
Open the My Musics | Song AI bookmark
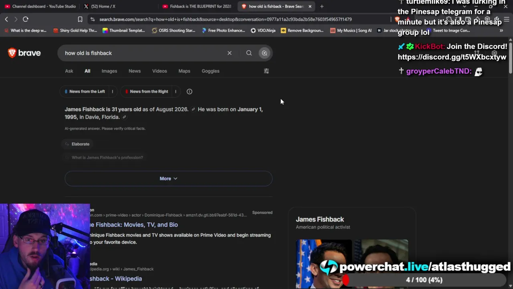351,31
